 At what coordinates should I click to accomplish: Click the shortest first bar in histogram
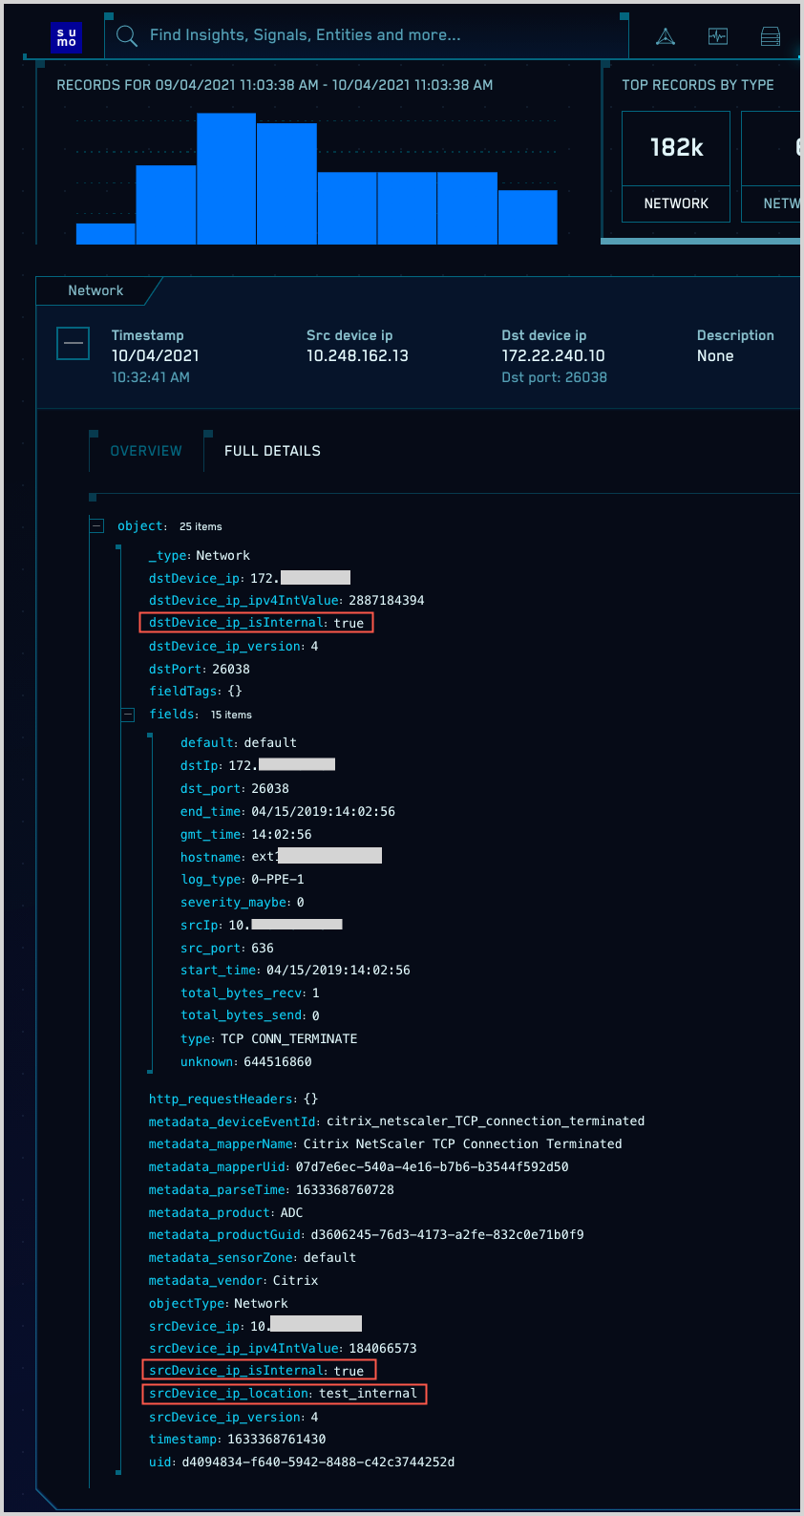(x=106, y=234)
